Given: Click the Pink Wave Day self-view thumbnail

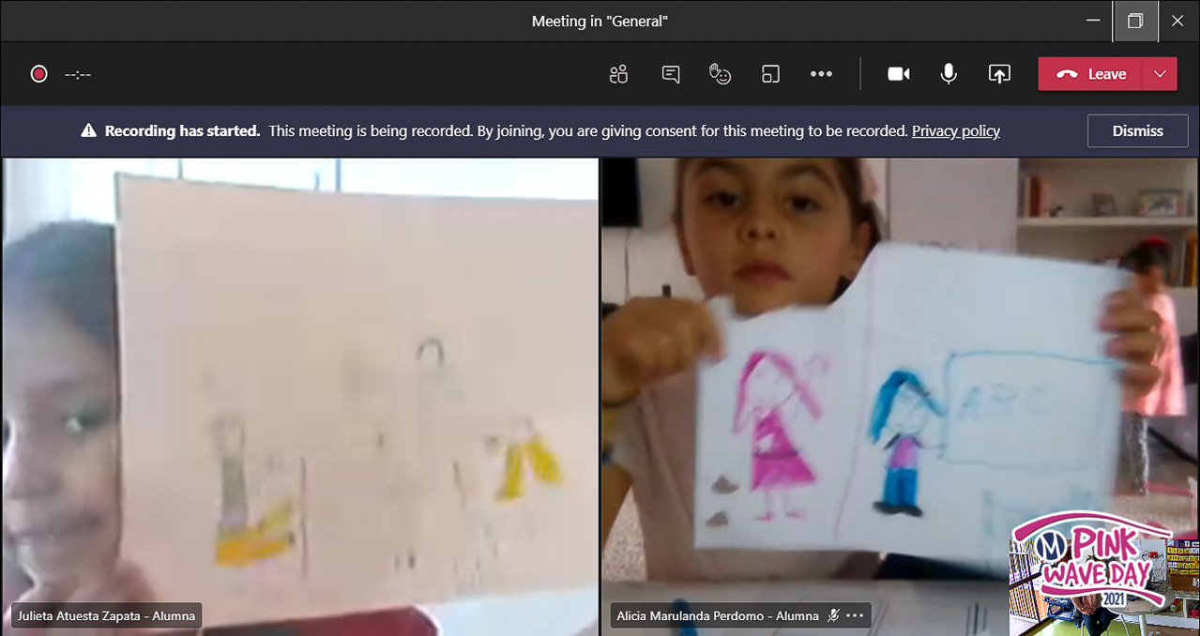Looking at the screenshot, I should click(1102, 574).
